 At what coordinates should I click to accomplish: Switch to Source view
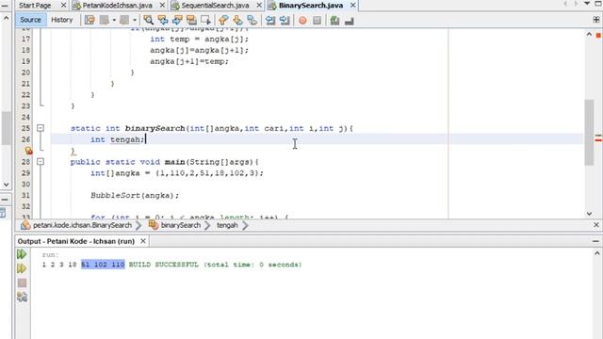click(30, 20)
